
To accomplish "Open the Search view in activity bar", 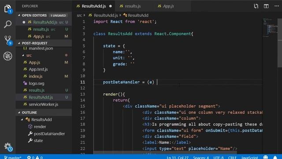I will tap(7, 24).
